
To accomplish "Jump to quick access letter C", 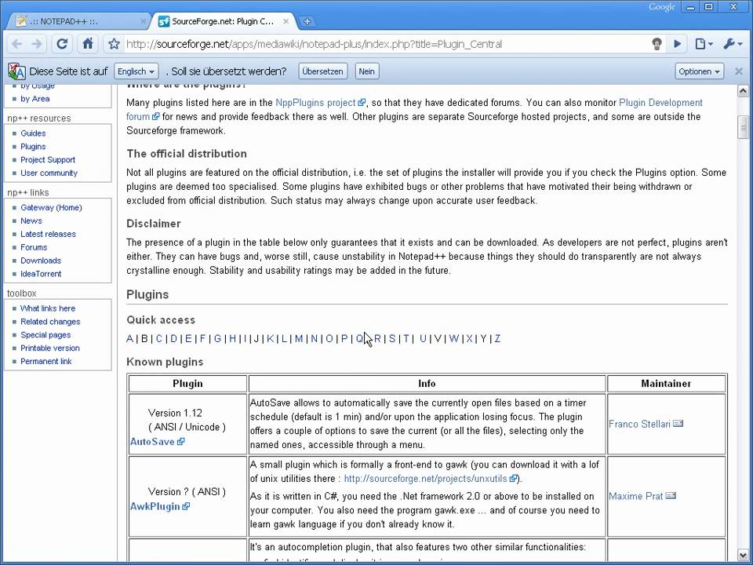I will (159, 339).
